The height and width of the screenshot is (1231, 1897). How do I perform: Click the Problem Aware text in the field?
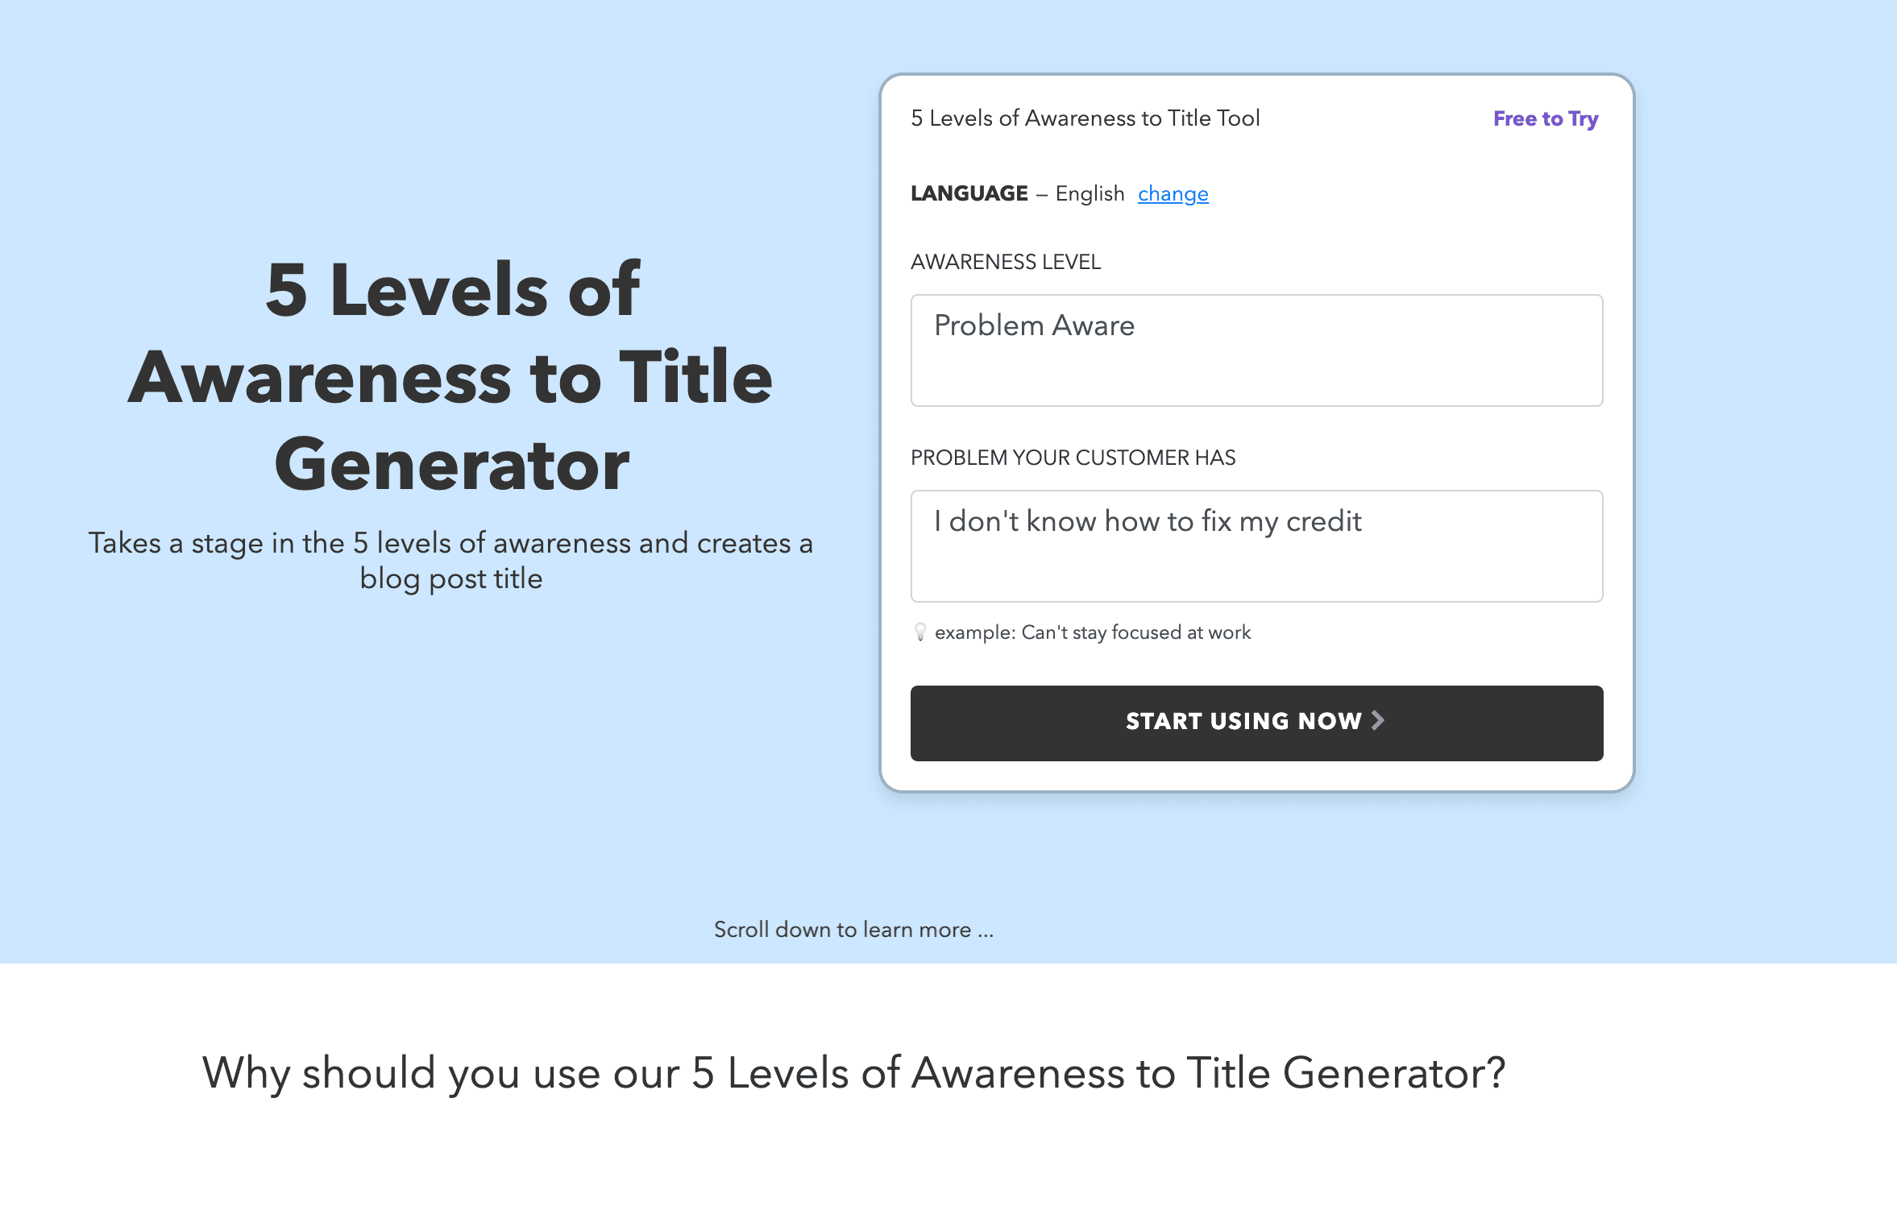click(x=1034, y=325)
